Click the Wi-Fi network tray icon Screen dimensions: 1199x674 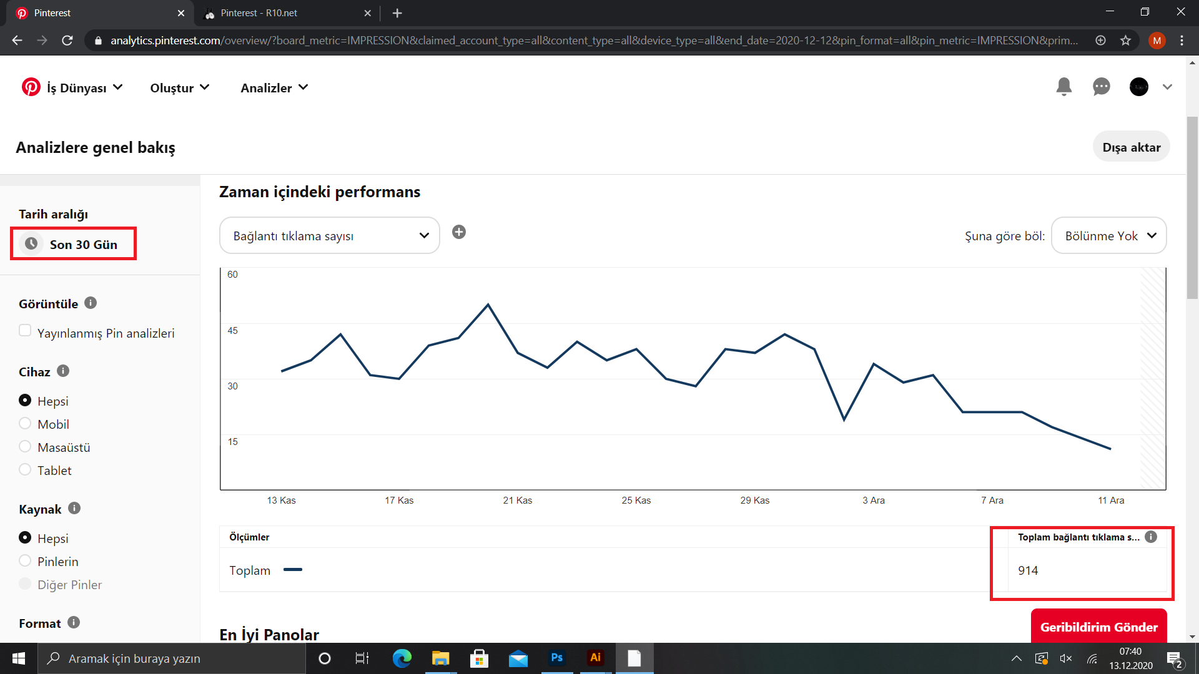pos(1092,658)
